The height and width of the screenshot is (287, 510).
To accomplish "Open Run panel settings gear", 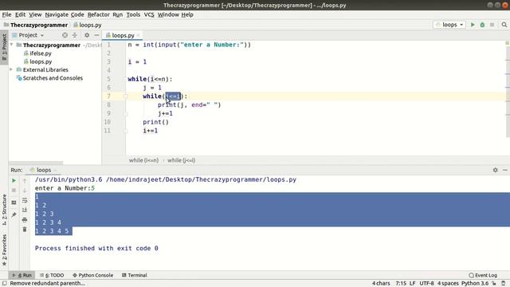I will (496, 170).
